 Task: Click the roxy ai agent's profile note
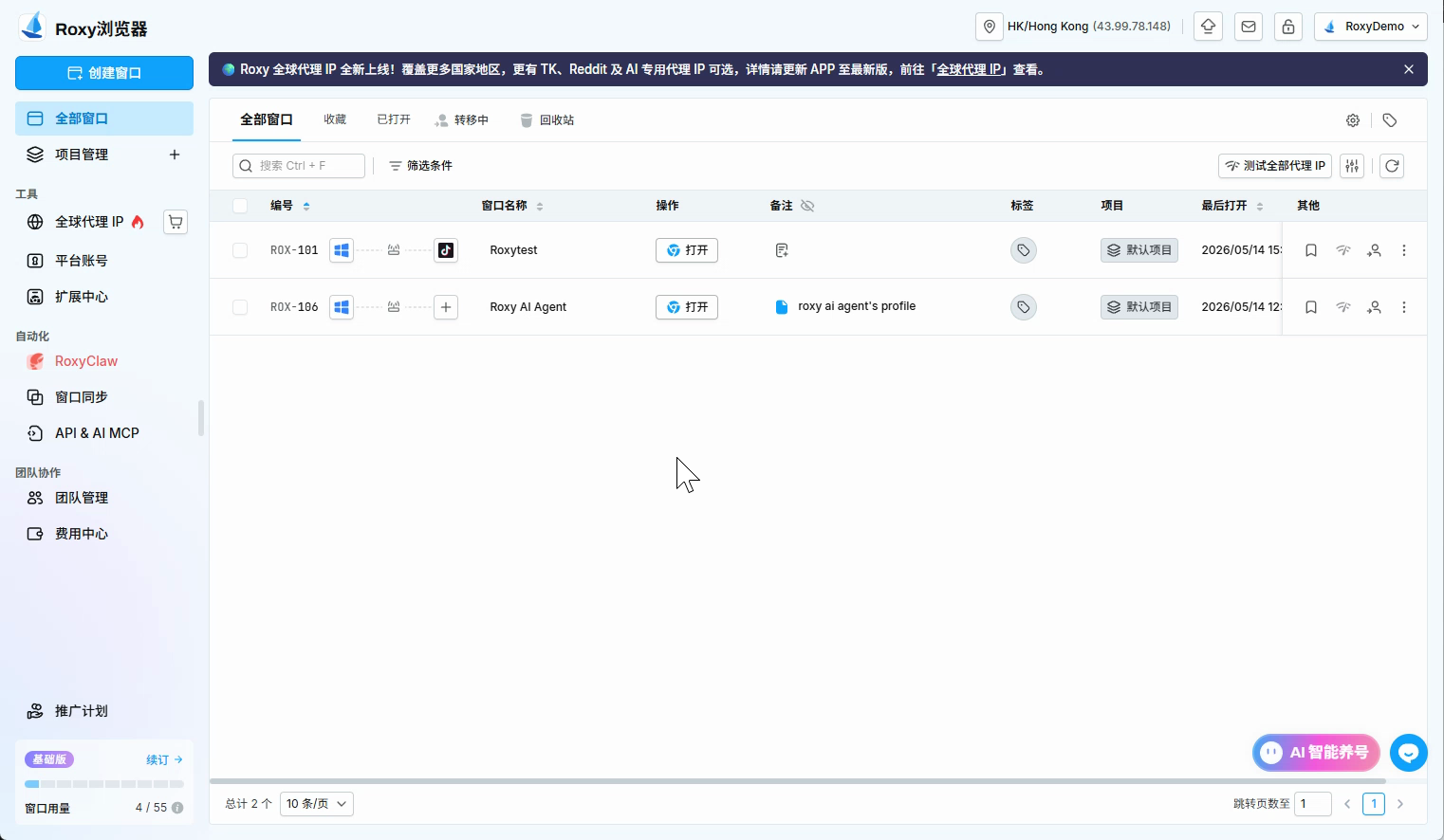845,306
